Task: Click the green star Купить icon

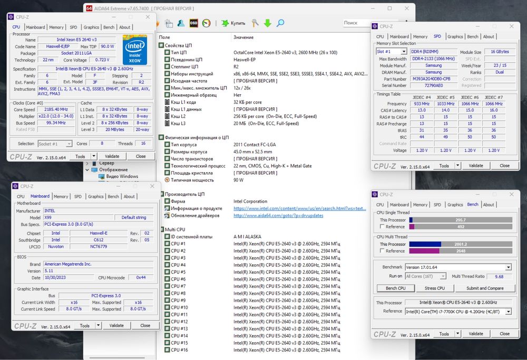Action: [226, 23]
